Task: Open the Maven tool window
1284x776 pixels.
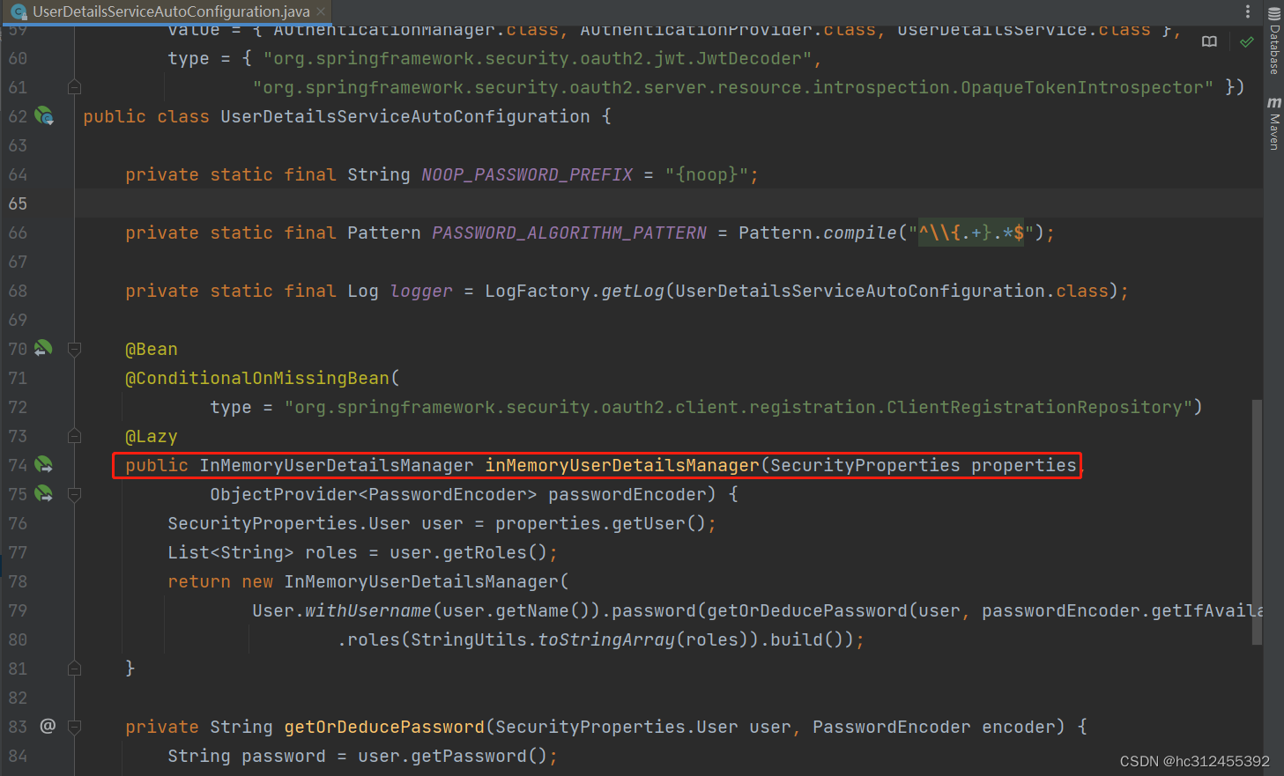Action: [x=1274, y=122]
